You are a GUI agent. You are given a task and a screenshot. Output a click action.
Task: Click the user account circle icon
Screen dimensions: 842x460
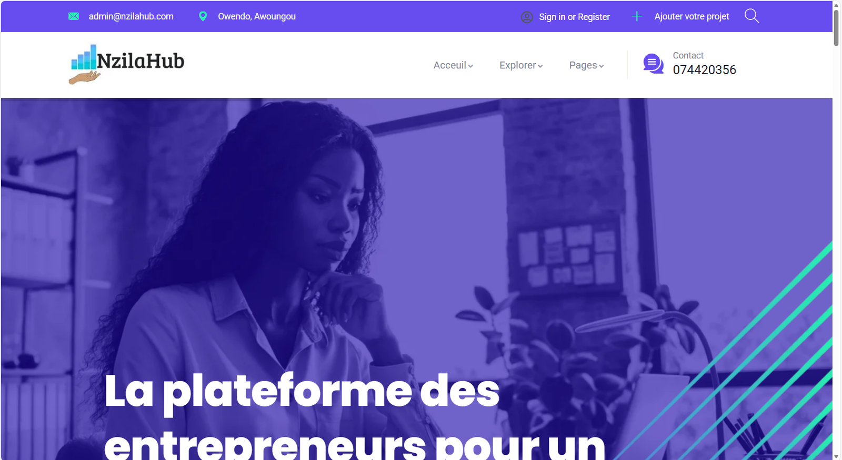tap(527, 17)
